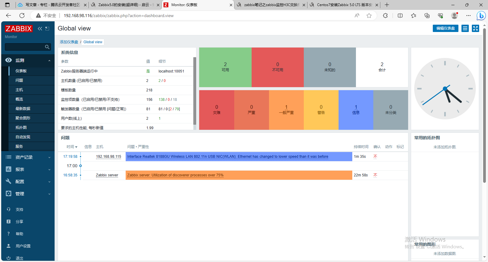Expand the 资产记录 inventory section
The width and height of the screenshot is (488, 262).
(28, 157)
